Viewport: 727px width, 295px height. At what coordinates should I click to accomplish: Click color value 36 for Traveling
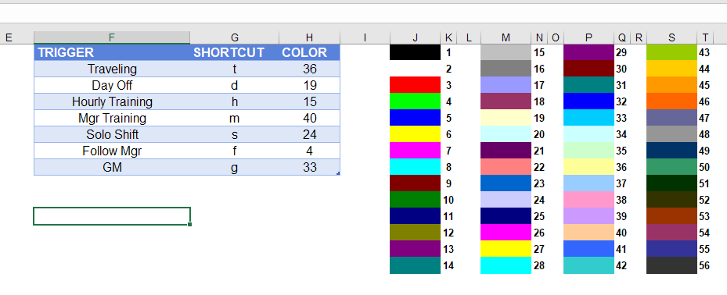[x=309, y=69]
